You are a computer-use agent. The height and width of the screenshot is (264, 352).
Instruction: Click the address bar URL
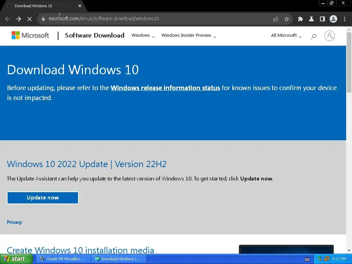point(104,19)
